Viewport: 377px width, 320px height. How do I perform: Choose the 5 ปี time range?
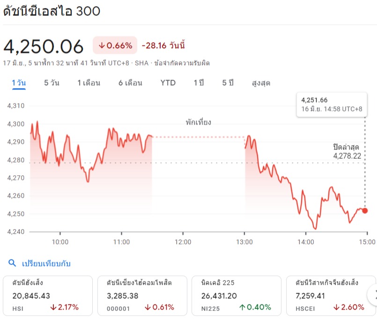coord(228,83)
